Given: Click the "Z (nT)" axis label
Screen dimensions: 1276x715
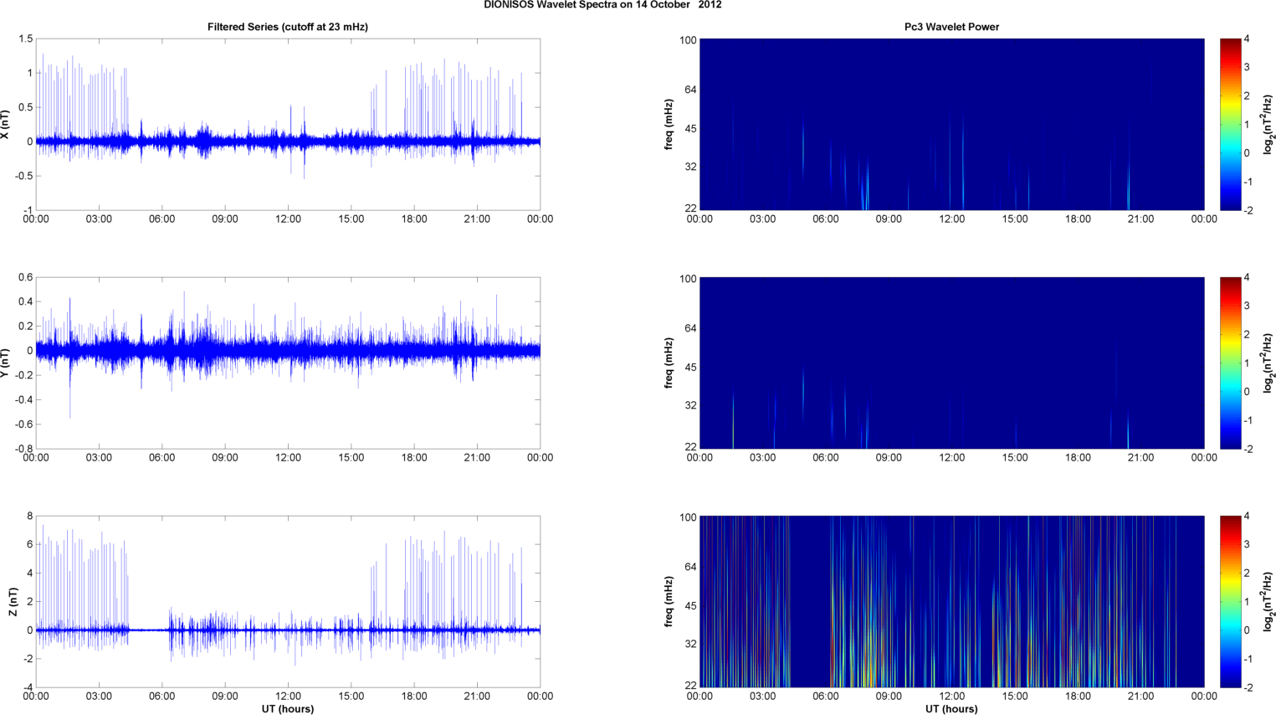Looking at the screenshot, I should click(13, 602).
